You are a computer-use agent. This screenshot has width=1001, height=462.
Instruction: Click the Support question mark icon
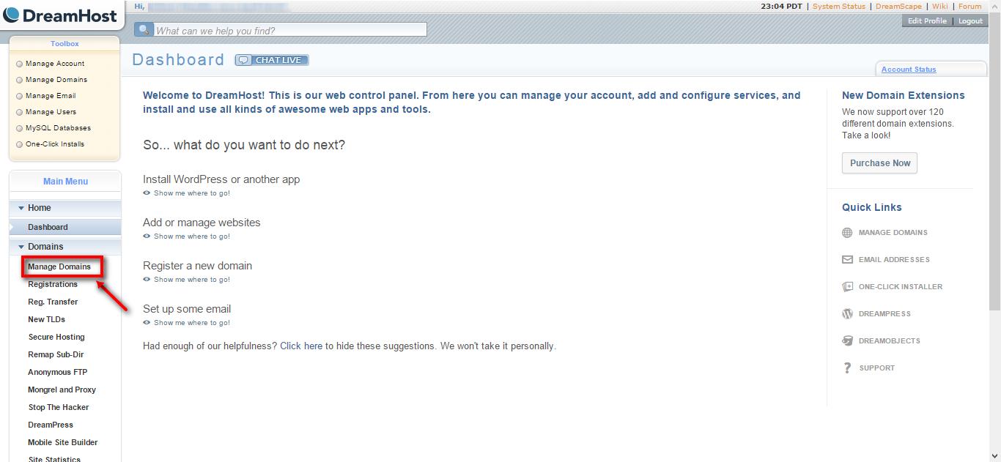(847, 368)
